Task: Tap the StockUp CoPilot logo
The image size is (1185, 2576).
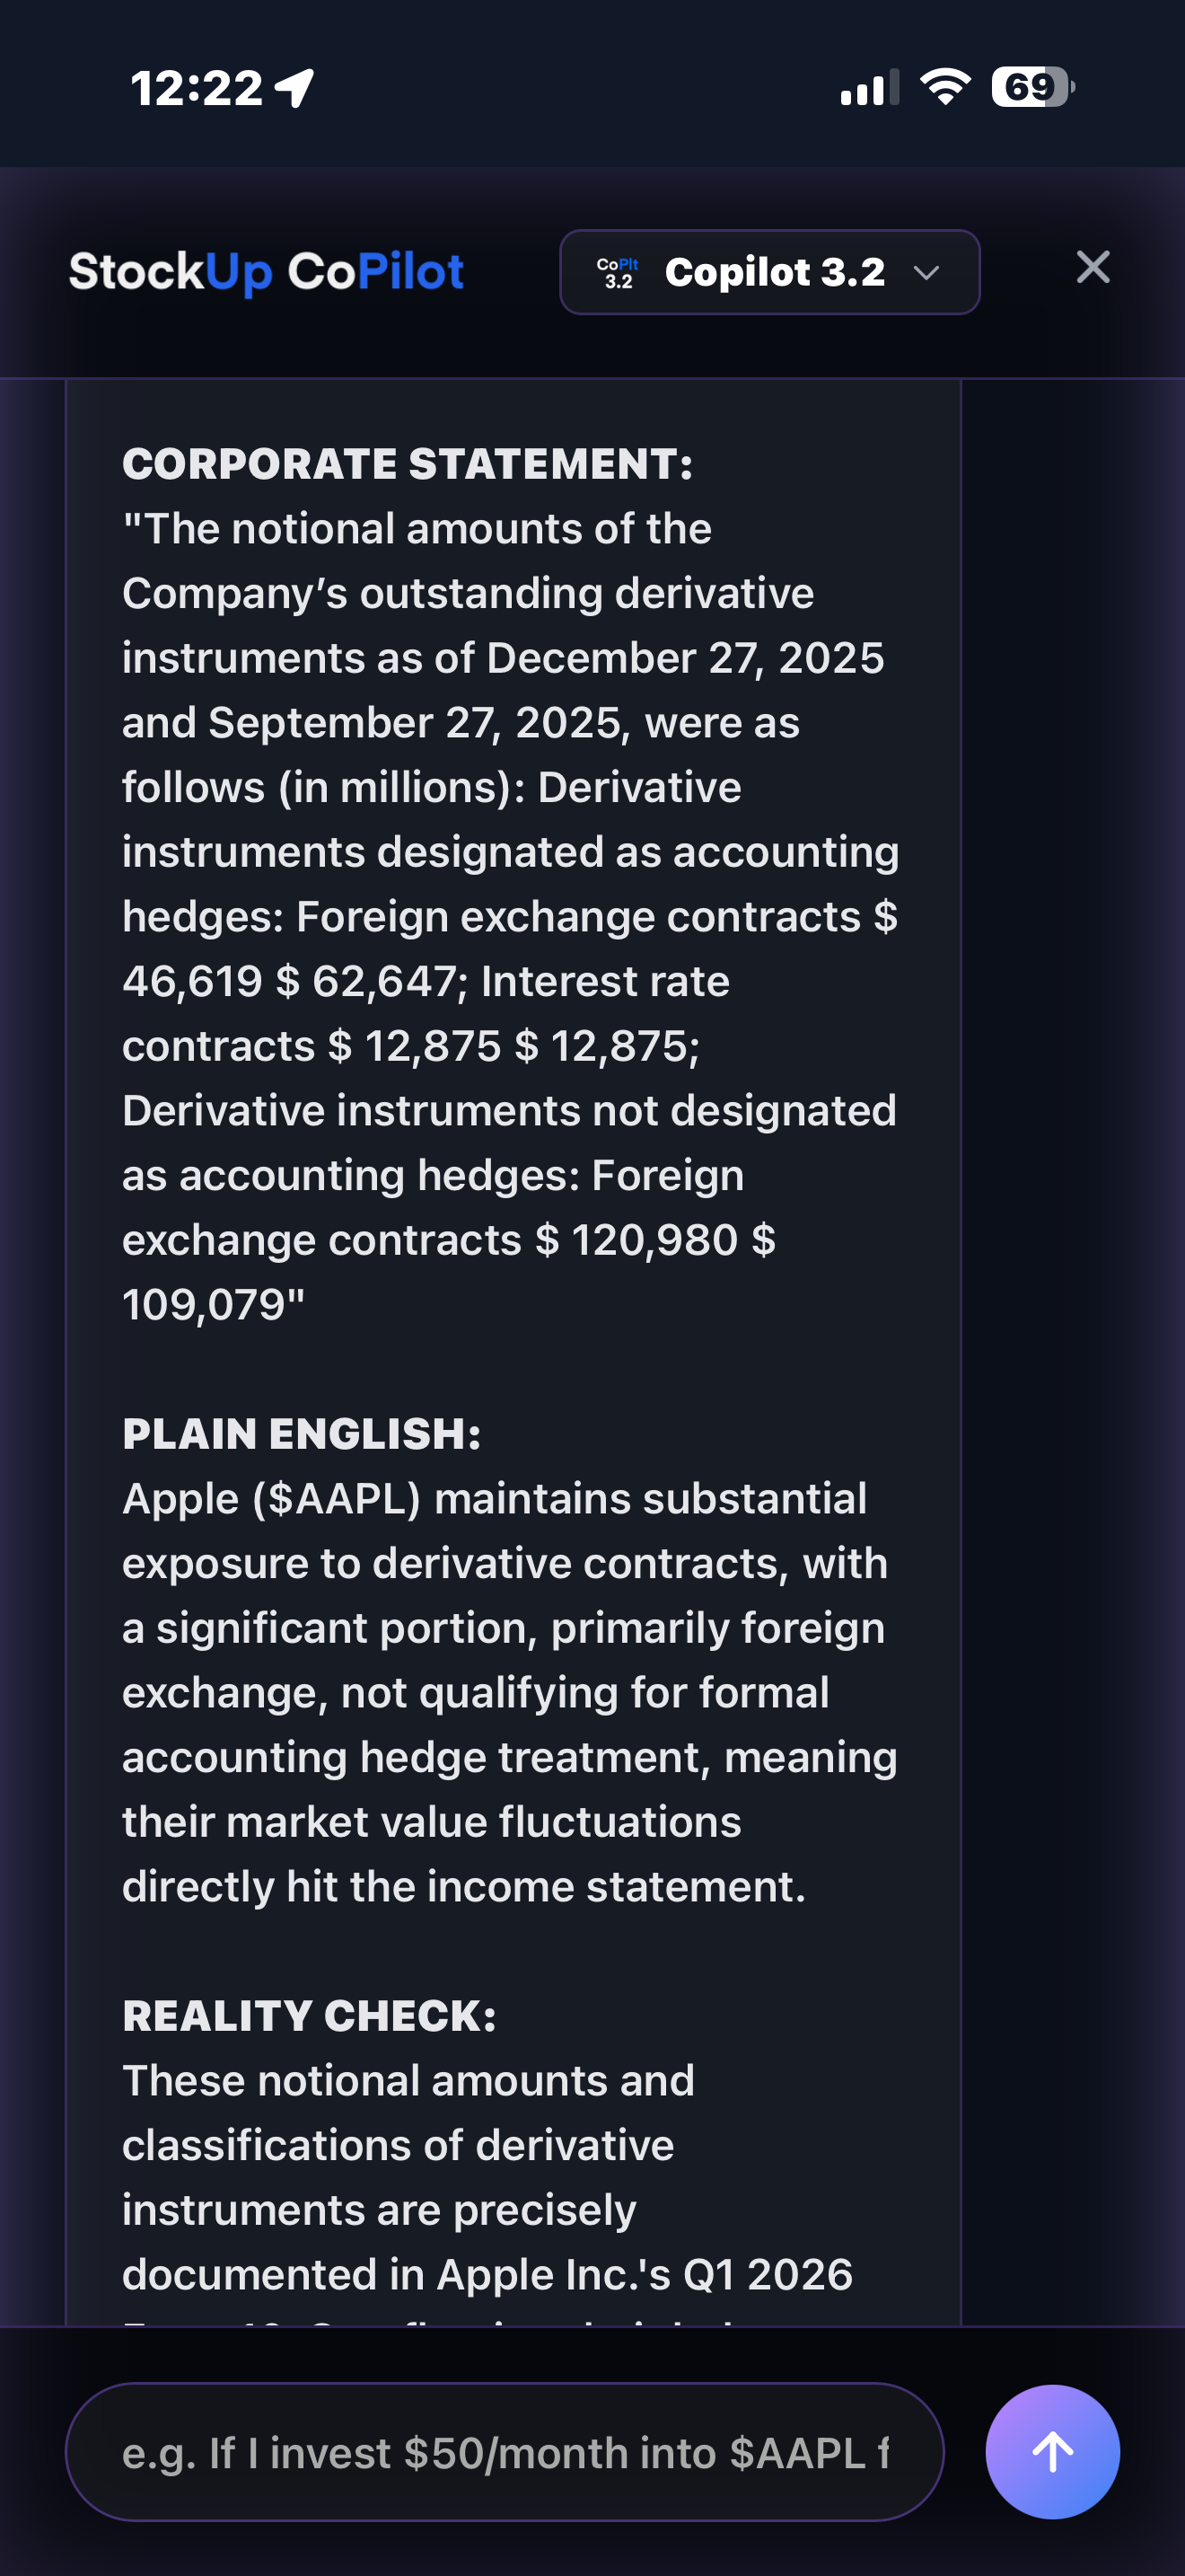Action: coord(265,271)
